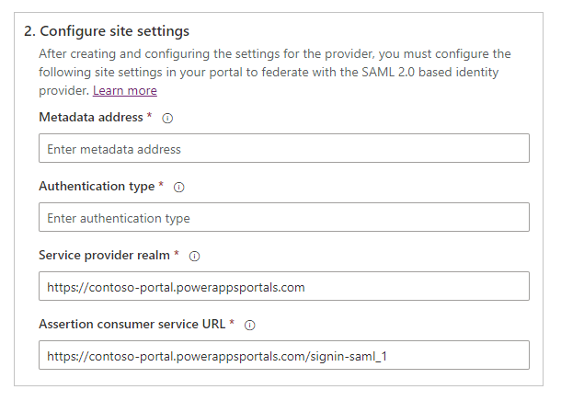The image size is (561, 401).
Task: Click the asterisk after Assertion consumer service URL
Action: (232, 324)
